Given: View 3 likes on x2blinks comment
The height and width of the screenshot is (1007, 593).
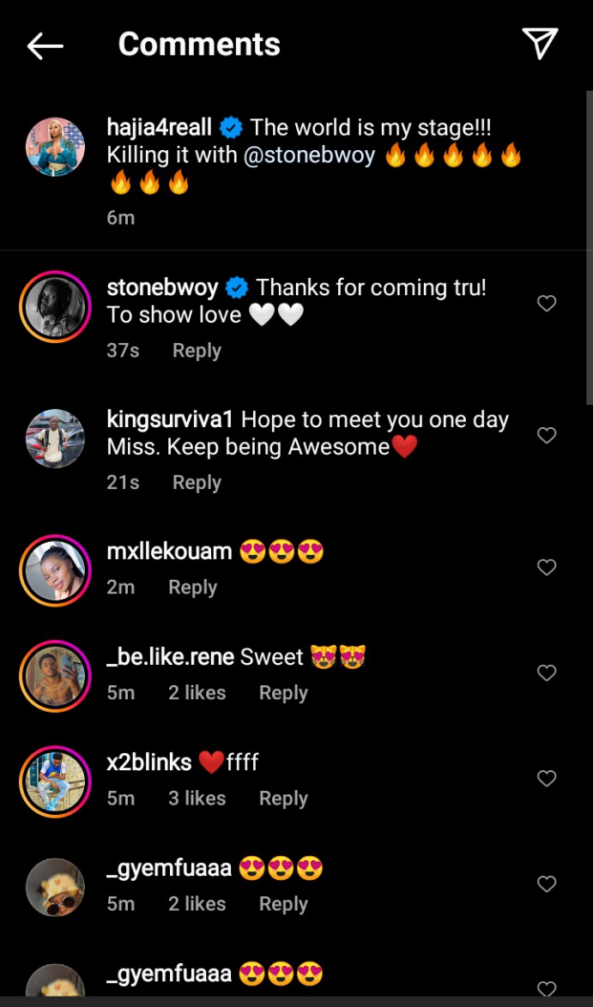Looking at the screenshot, I should tap(197, 799).
